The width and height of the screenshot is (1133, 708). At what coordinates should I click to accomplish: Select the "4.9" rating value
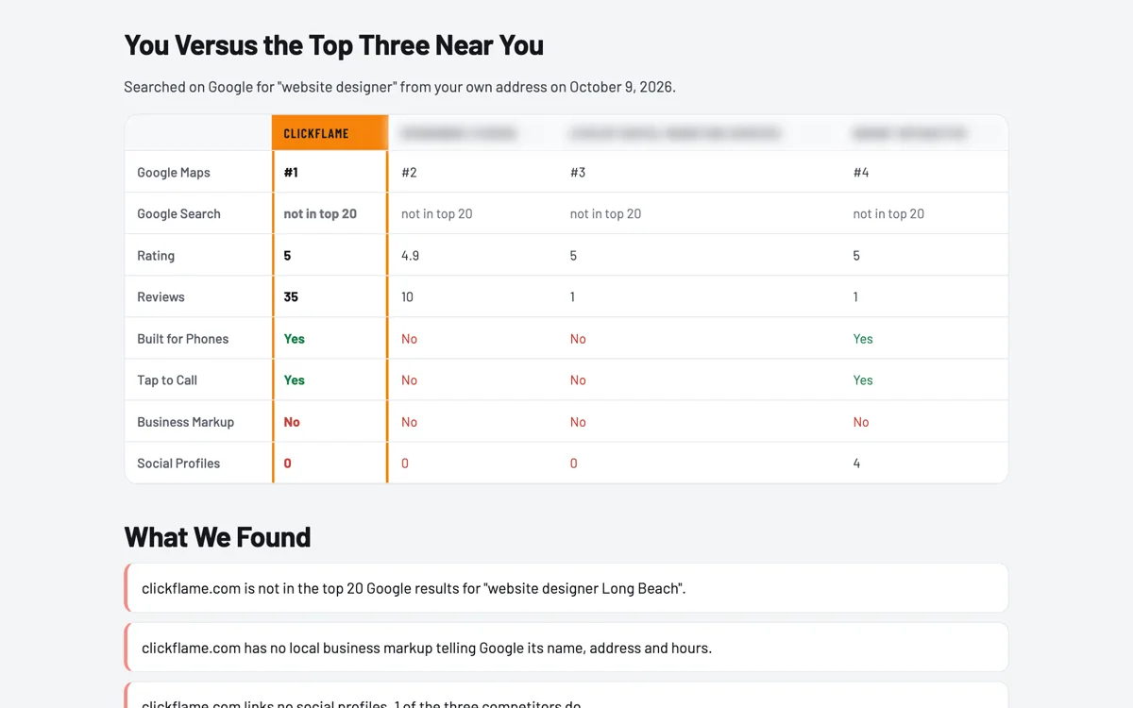410,256
